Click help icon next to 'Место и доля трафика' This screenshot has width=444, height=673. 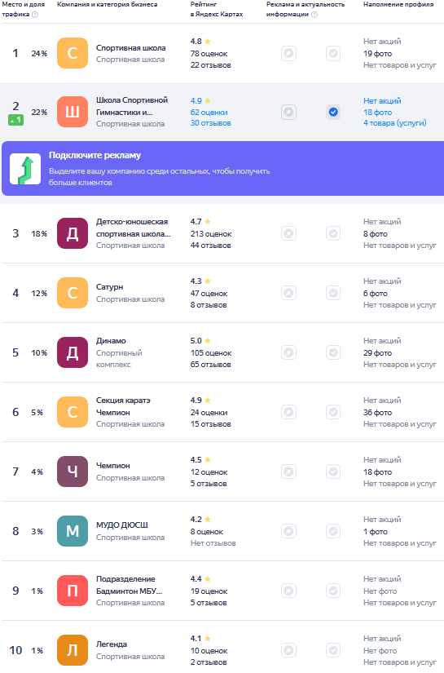(x=35, y=15)
